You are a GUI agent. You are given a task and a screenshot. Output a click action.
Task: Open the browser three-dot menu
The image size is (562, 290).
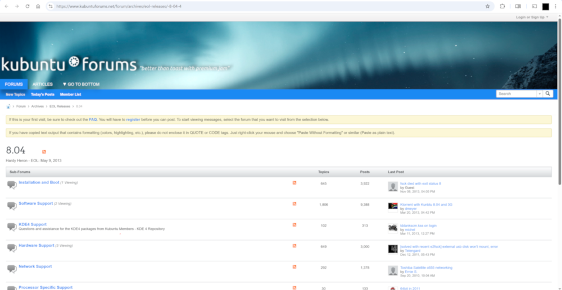click(556, 6)
